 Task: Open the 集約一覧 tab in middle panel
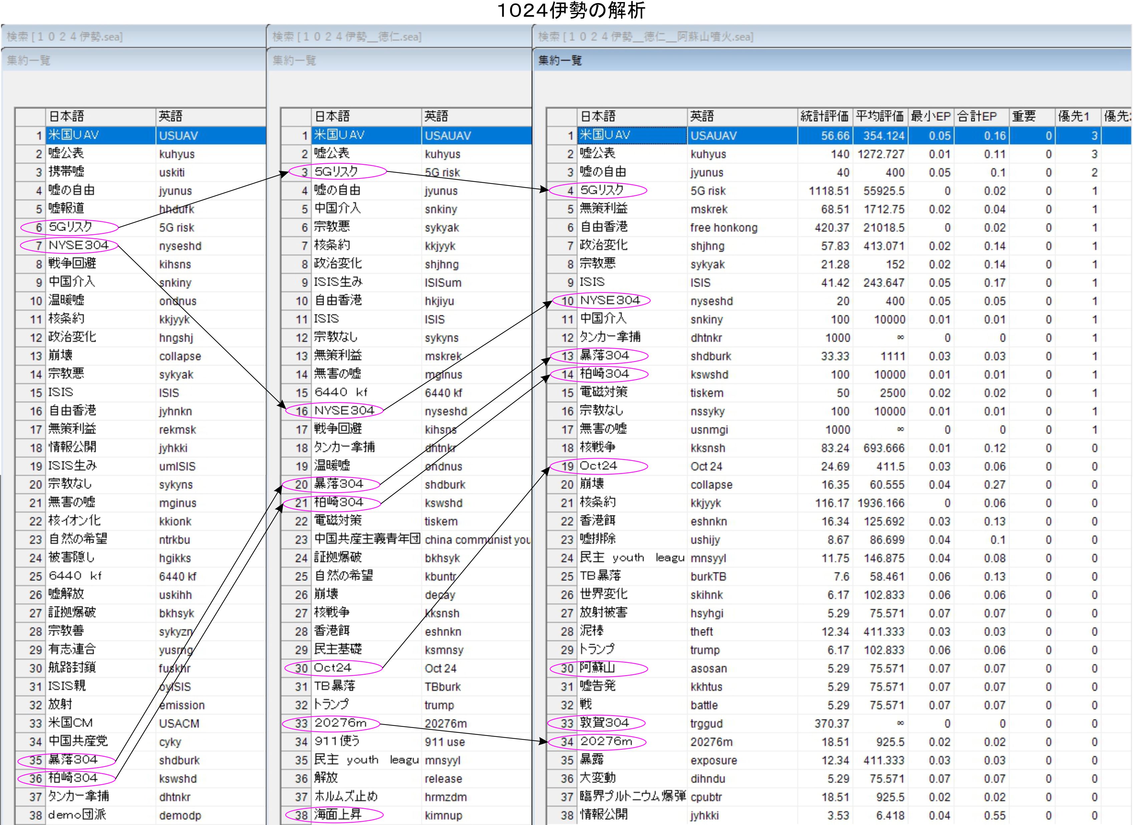[x=294, y=61]
